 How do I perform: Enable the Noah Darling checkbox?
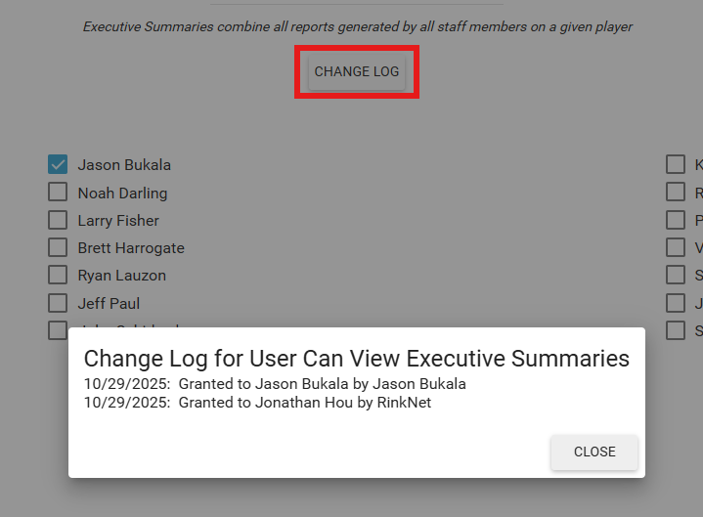click(x=58, y=193)
